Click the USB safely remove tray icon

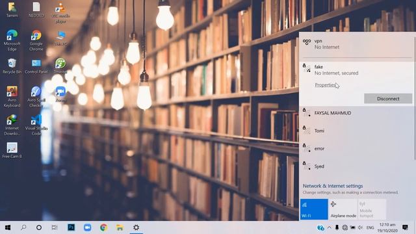point(337,227)
